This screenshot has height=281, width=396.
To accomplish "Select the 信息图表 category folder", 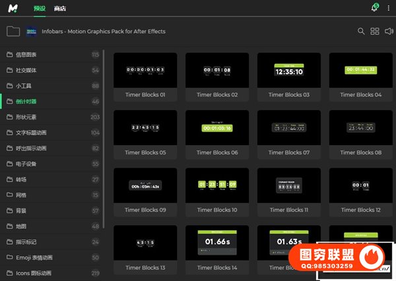I will tap(26, 54).
